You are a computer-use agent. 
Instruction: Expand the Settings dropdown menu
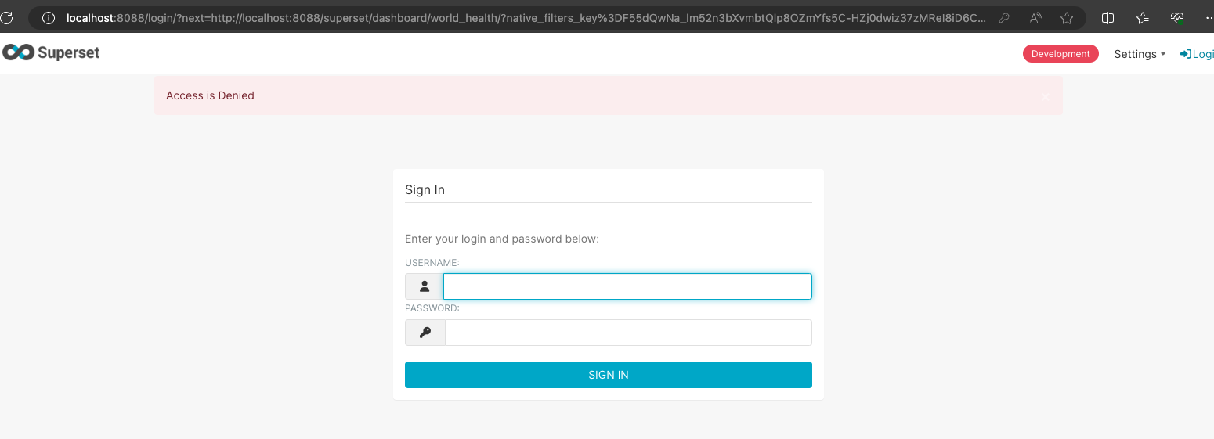pyautogui.click(x=1140, y=54)
